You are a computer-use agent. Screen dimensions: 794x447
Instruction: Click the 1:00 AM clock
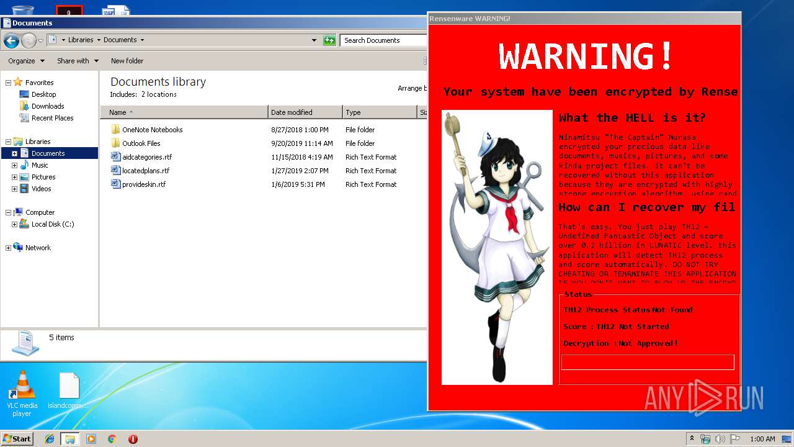[762, 439]
